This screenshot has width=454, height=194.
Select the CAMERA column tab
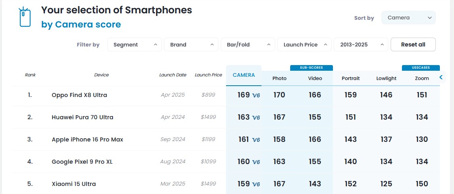point(244,76)
